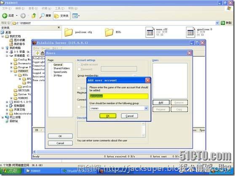Select the pxelinux.cfg folder icon
Viewport: 235px width, 176px height.
click(69, 32)
